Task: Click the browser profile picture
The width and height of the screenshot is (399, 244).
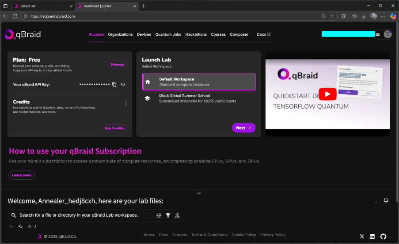Action: (373, 16)
